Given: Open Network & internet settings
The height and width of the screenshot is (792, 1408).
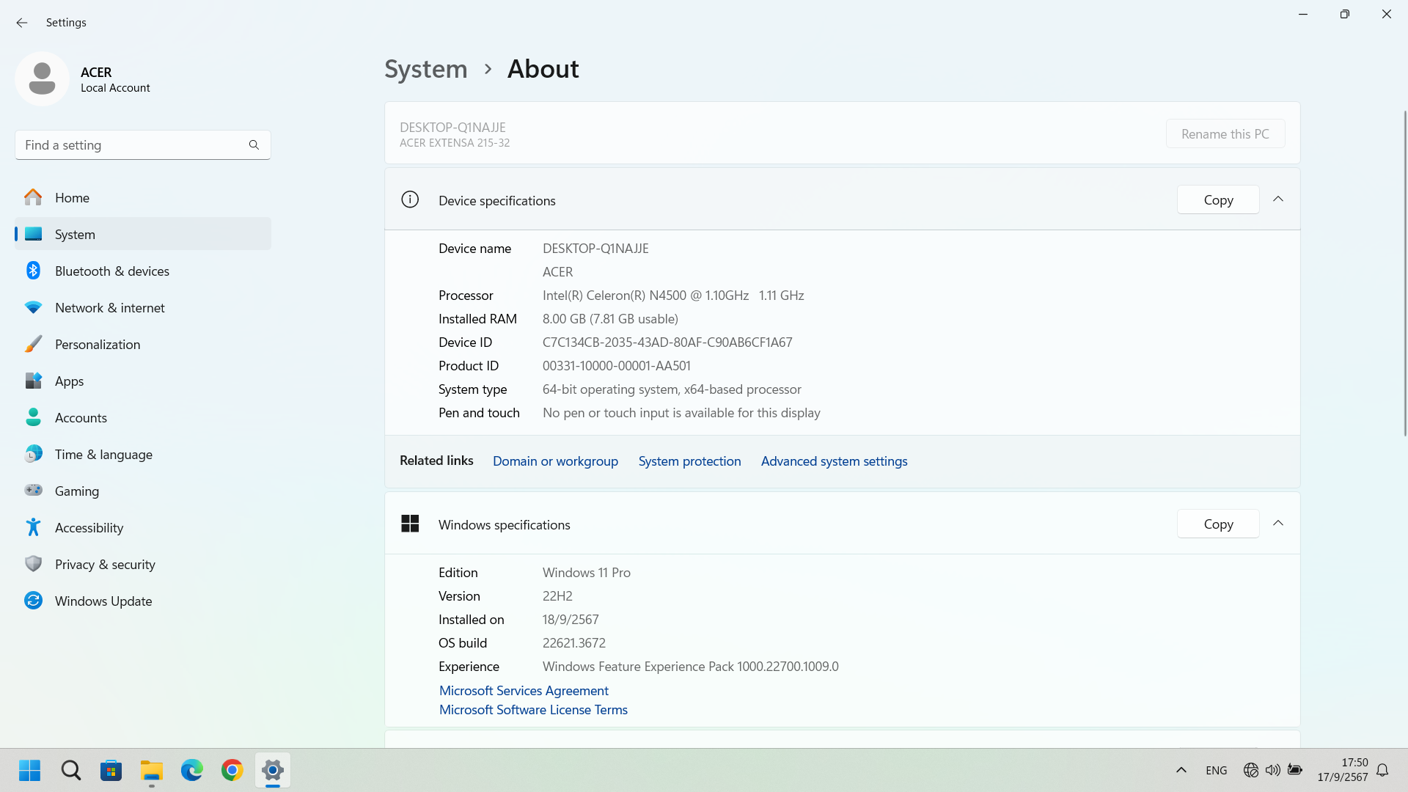Looking at the screenshot, I should (143, 307).
